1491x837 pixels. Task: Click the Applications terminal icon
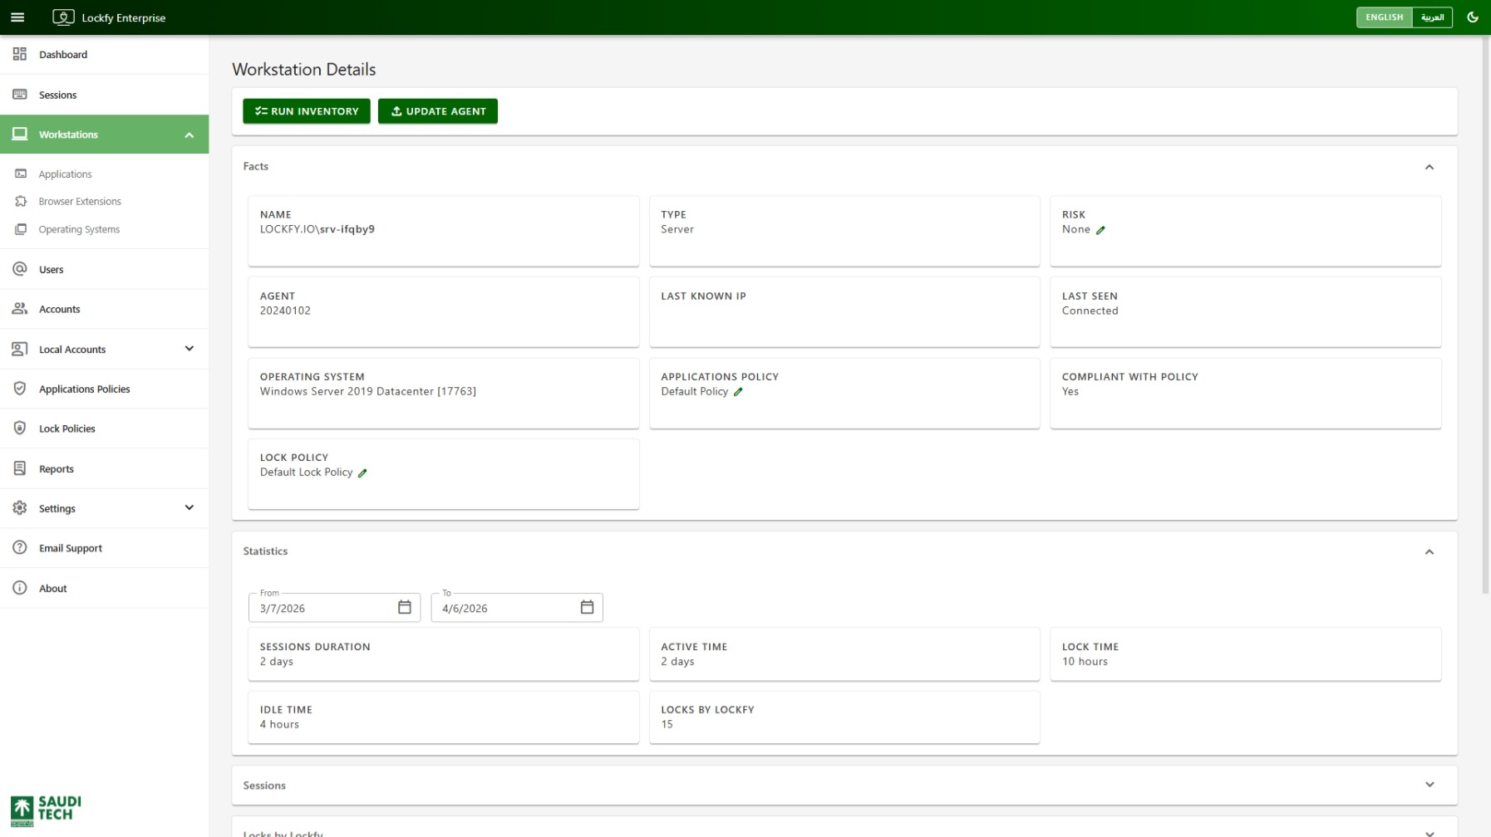tap(21, 174)
